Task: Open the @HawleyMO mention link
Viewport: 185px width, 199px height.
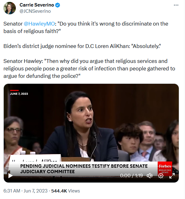Action: (39, 24)
